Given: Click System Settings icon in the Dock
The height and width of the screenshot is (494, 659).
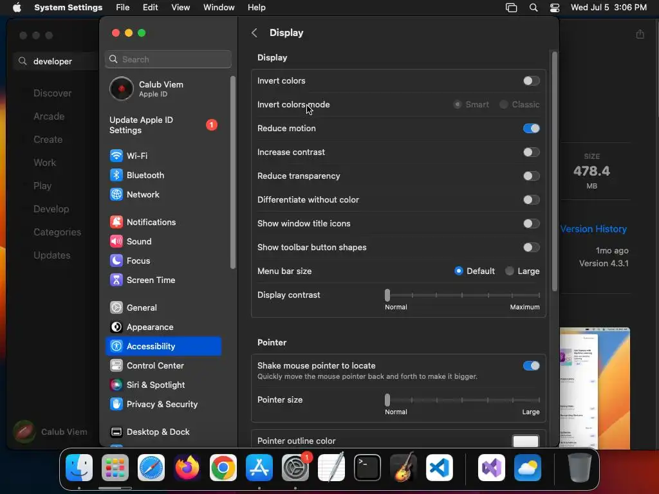Looking at the screenshot, I should 295,468.
